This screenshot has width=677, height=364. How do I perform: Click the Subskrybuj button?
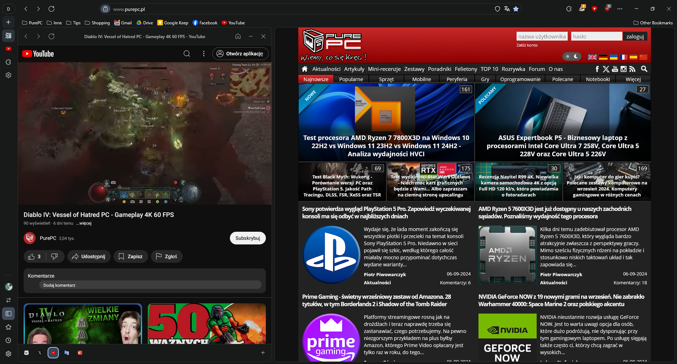point(248,238)
